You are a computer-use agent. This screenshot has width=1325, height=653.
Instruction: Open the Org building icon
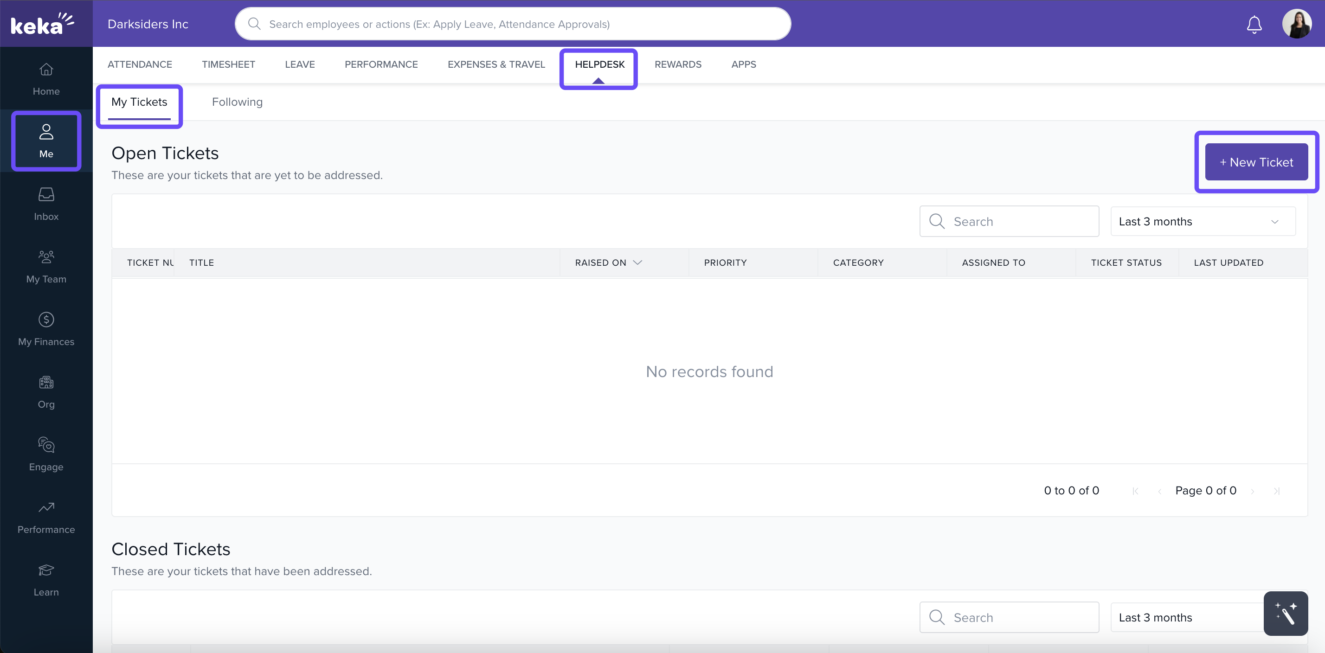click(x=46, y=383)
